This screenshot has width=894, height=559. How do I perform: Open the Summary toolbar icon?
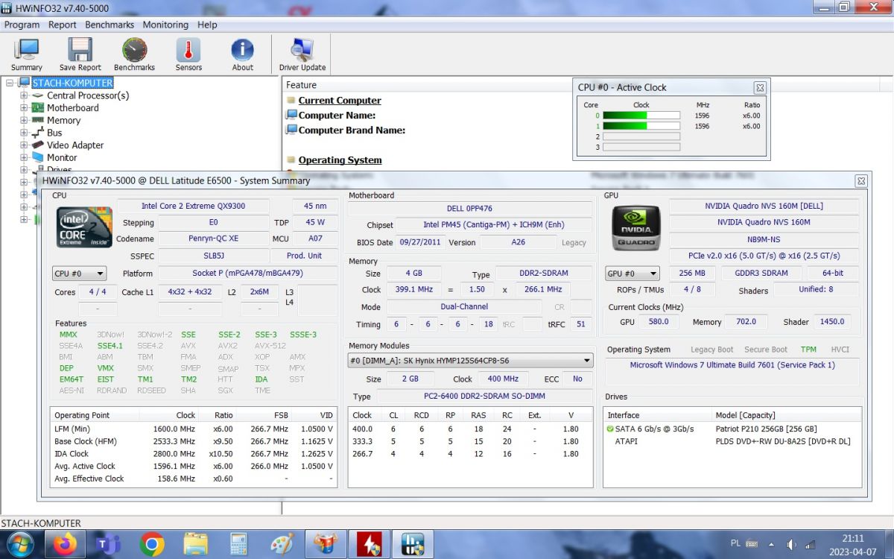click(27, 54)
